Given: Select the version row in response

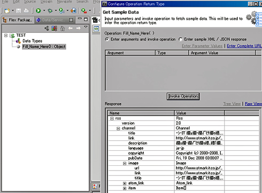Looking at the screenshot, I should coord(183,123).
